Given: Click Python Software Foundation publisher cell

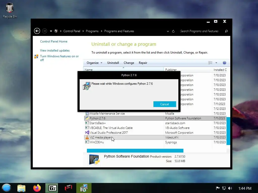Looking at the screenshot, I should click(183, 118).
